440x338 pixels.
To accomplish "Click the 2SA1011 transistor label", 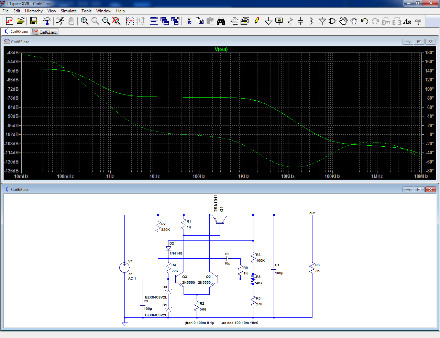I will pyautogui.click(x=216, y=203).
